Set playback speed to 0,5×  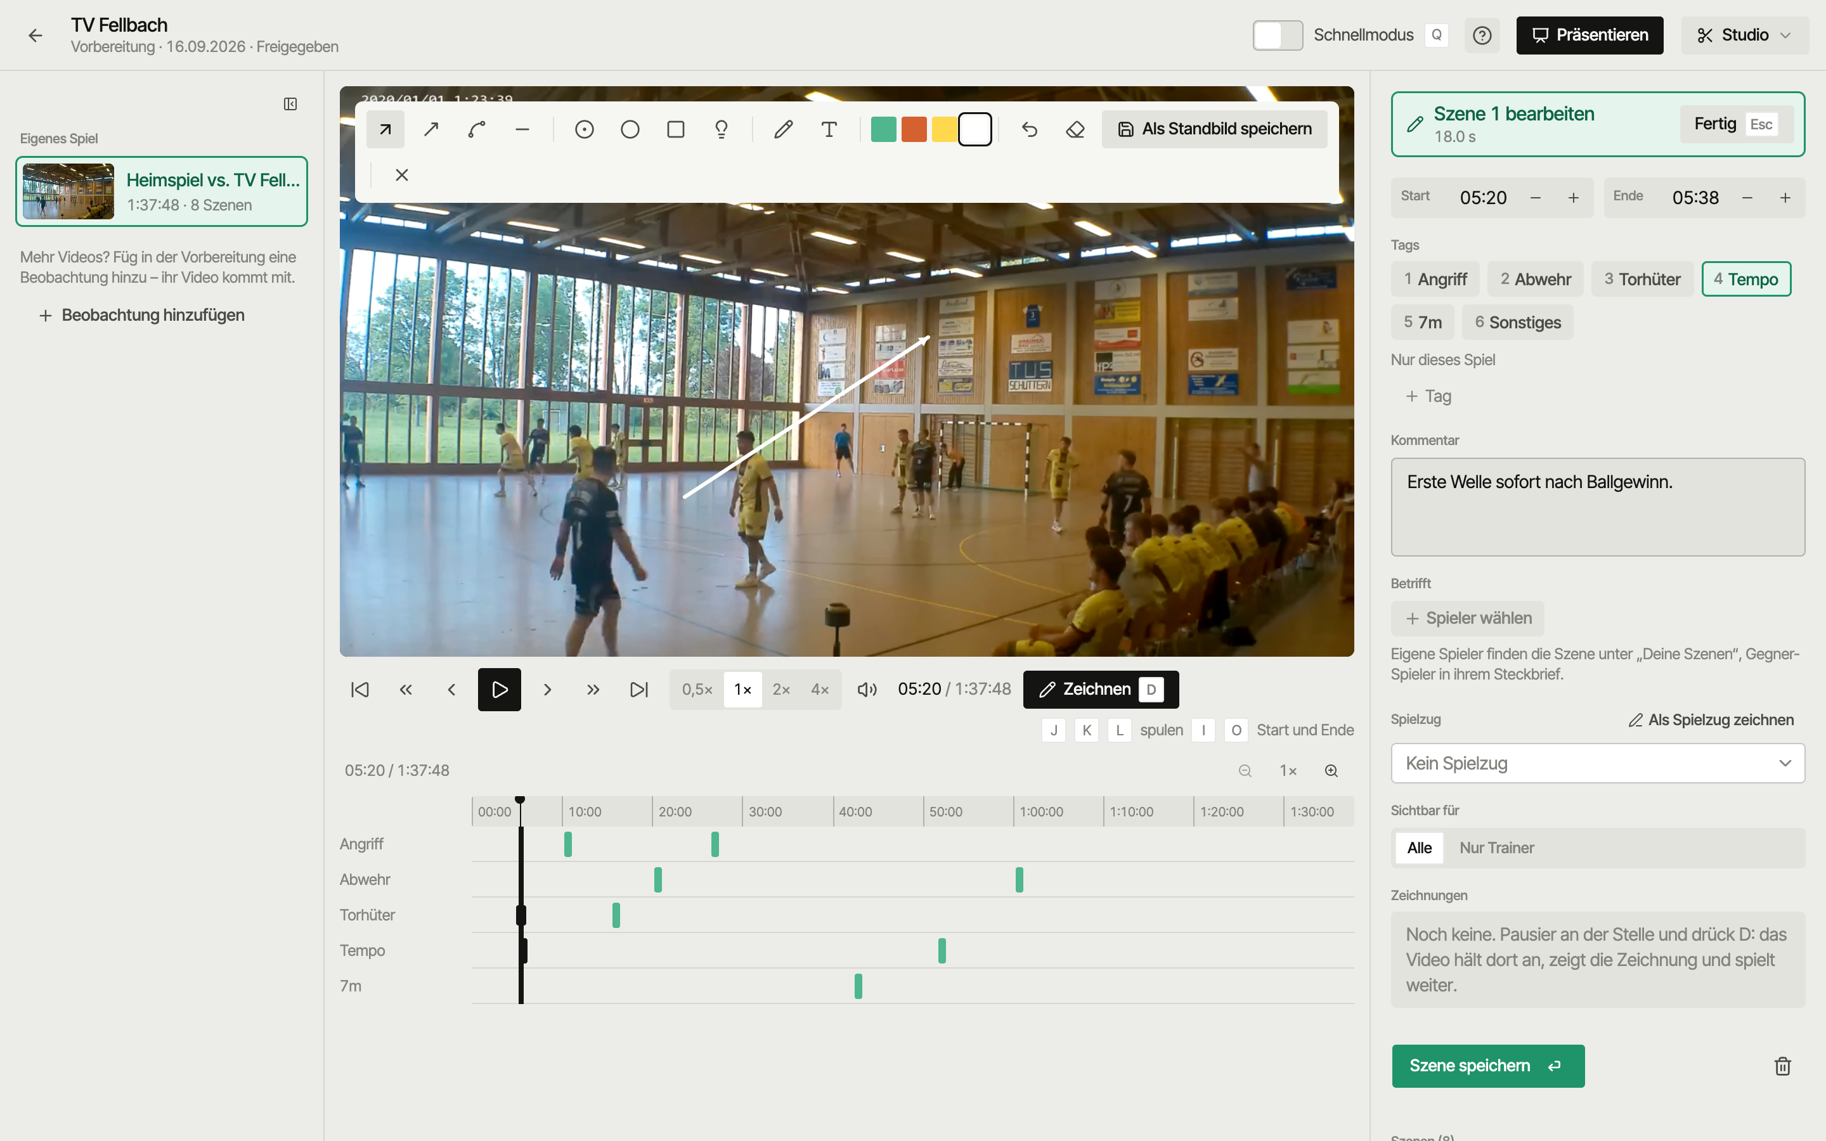click(697, 689)
